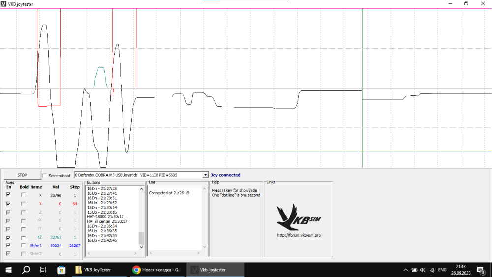492x277 pixels.
Task: Click right arrow of Buttons horizontal scrollbar
Action: click(136, 253)
